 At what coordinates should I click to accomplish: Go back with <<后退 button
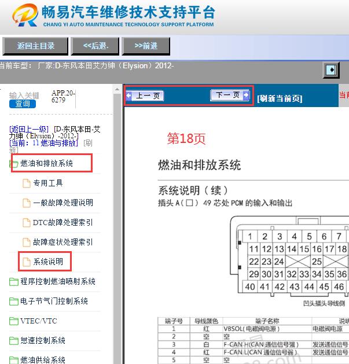click(95, 46)
